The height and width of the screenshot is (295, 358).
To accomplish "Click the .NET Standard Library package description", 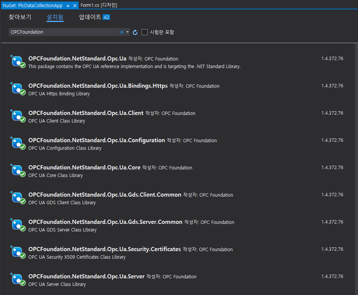I will 134,67.
